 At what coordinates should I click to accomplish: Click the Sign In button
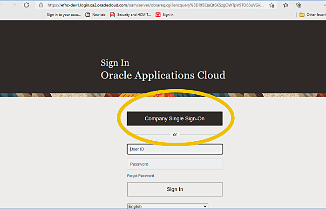(x=175, y=189)
